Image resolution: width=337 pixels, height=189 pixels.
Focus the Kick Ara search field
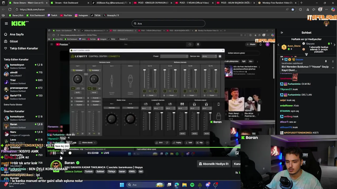[168, 23]
